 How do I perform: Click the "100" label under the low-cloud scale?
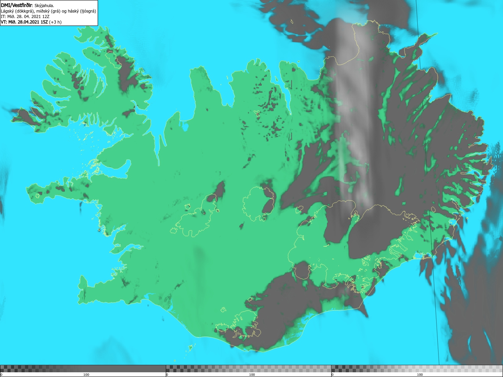click(x=86, y=375)
